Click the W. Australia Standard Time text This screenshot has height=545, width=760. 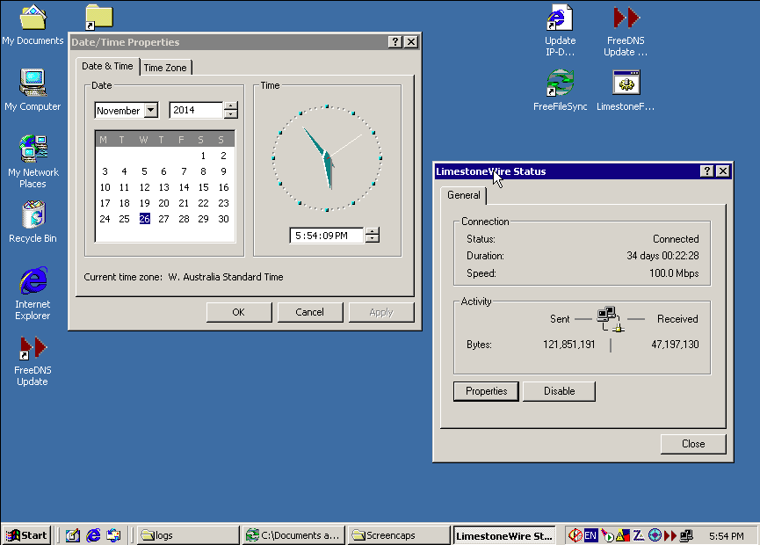point(226,277)
